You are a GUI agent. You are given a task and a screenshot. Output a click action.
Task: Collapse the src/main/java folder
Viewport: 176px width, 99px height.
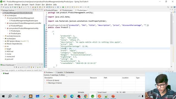3,15
